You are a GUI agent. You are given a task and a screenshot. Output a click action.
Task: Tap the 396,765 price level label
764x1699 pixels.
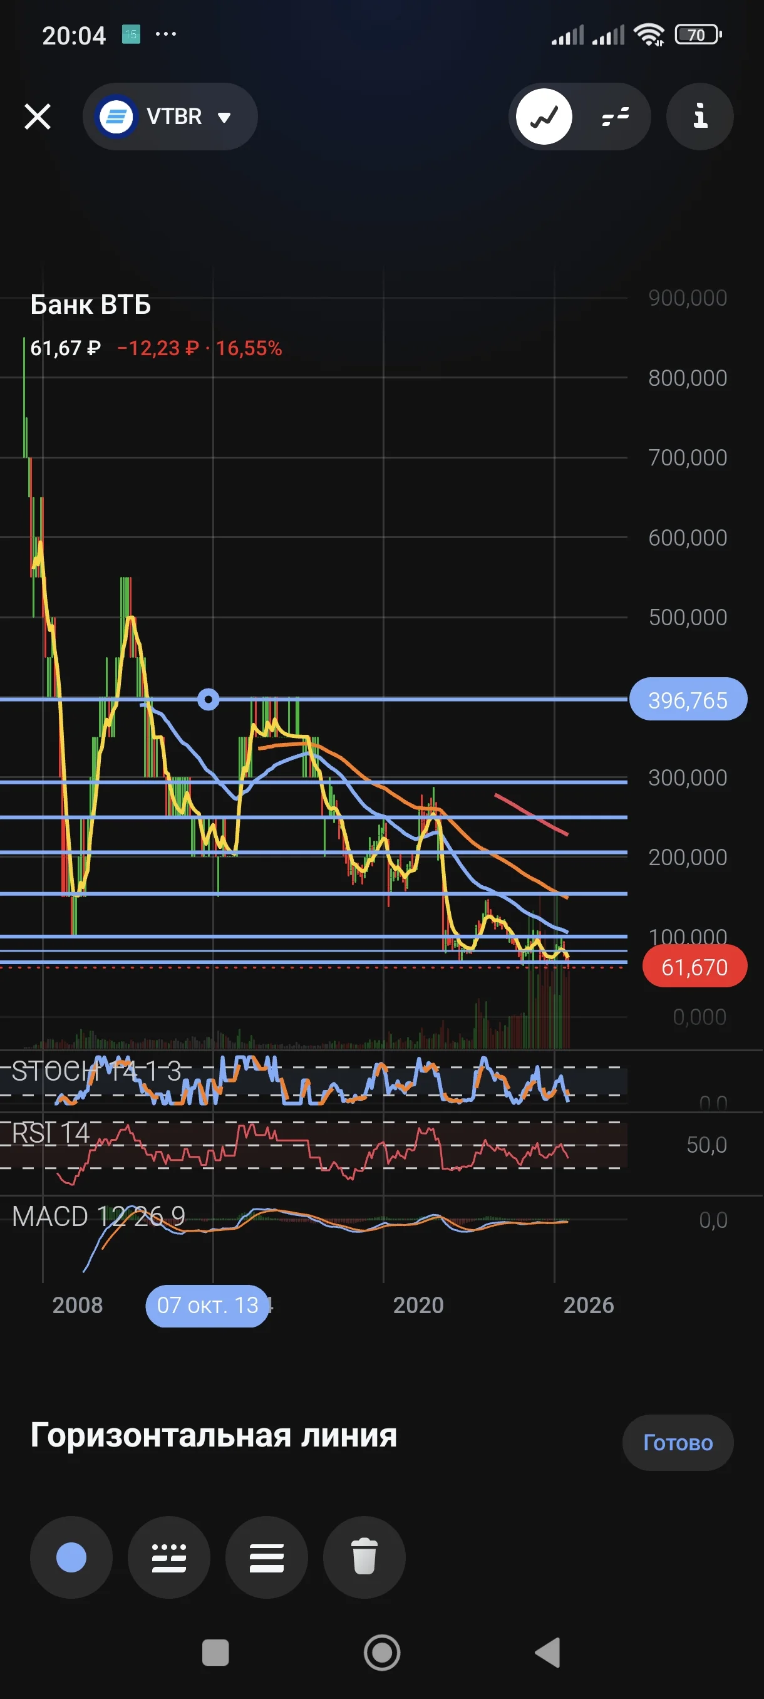click(688, 699)
